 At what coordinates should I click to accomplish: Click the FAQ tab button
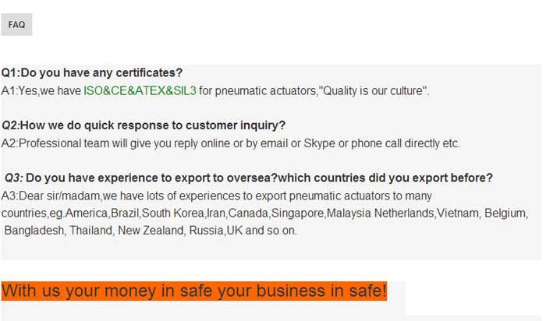[16, 25]
